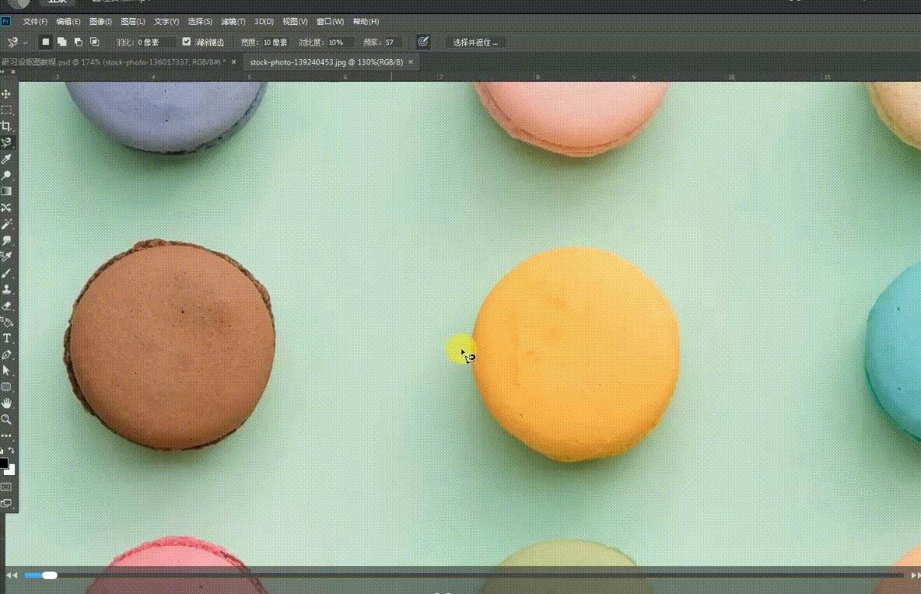Select the Eyedropper tool
Viewport: 921px width, 594px height.
point(6,159)
